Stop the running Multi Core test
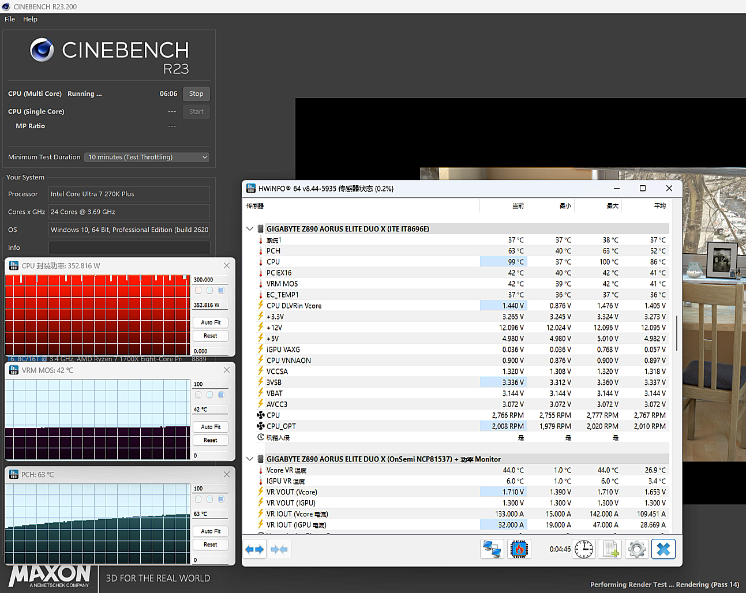This screenshot has width=746, height=593. click(x=196, y=93)
